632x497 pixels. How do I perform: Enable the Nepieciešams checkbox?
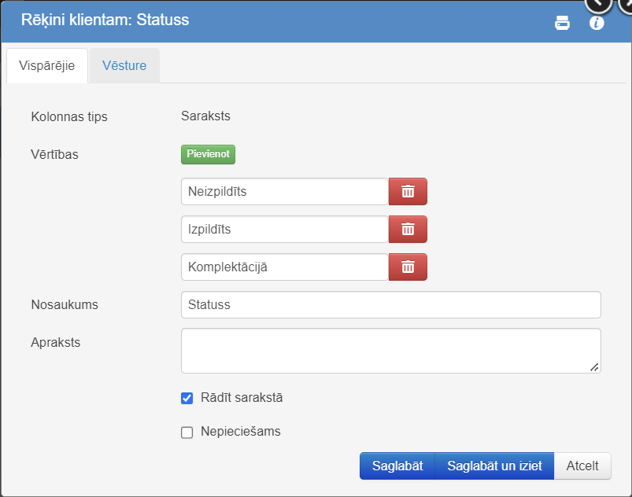[x=187, y=433]
